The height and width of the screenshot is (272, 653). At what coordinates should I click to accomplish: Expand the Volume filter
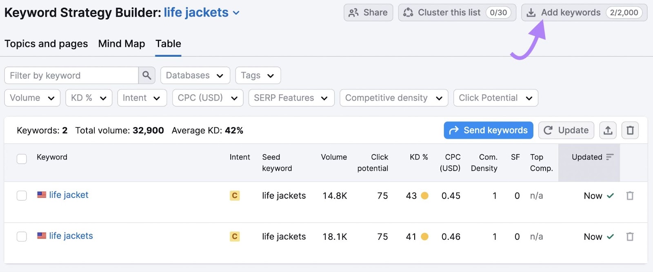(32, 98)
